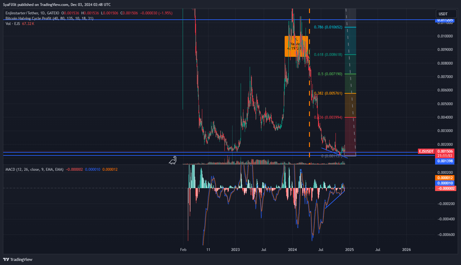Click the red −0.000002 histogram value label
The width and height of the screenshot is (461, 265).
coord(445,189)
